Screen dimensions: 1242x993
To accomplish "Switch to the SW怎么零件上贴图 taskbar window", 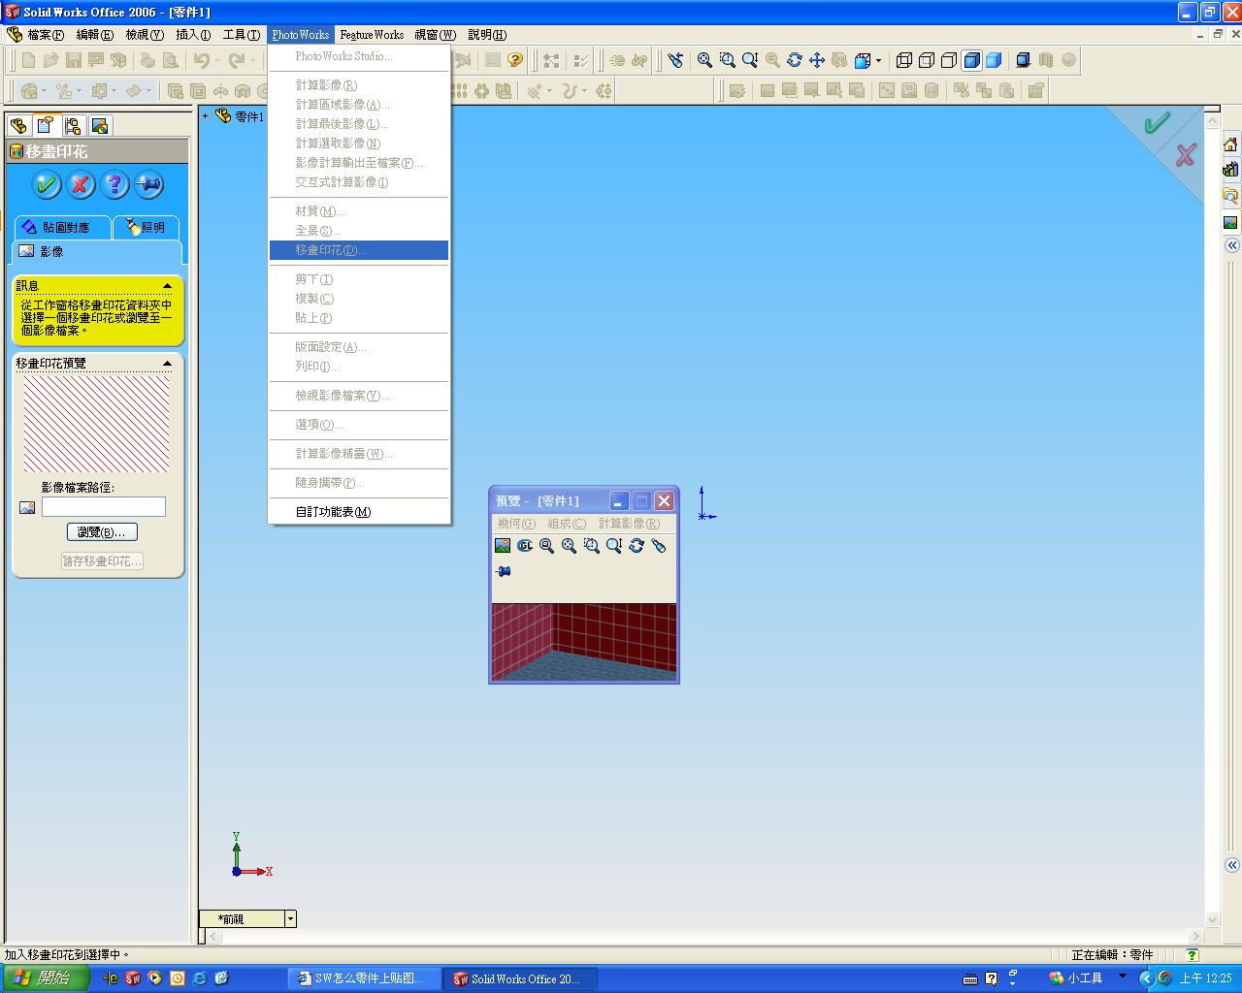I will pos(366,978).
